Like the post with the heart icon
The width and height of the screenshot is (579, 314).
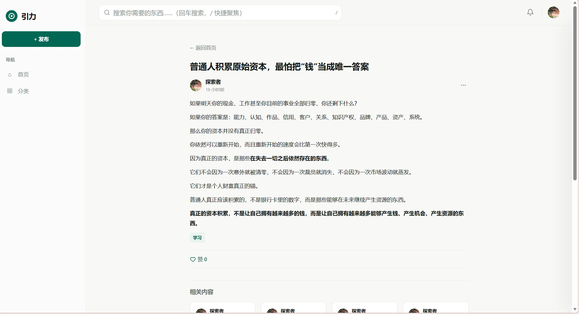[x=193, y=259]
